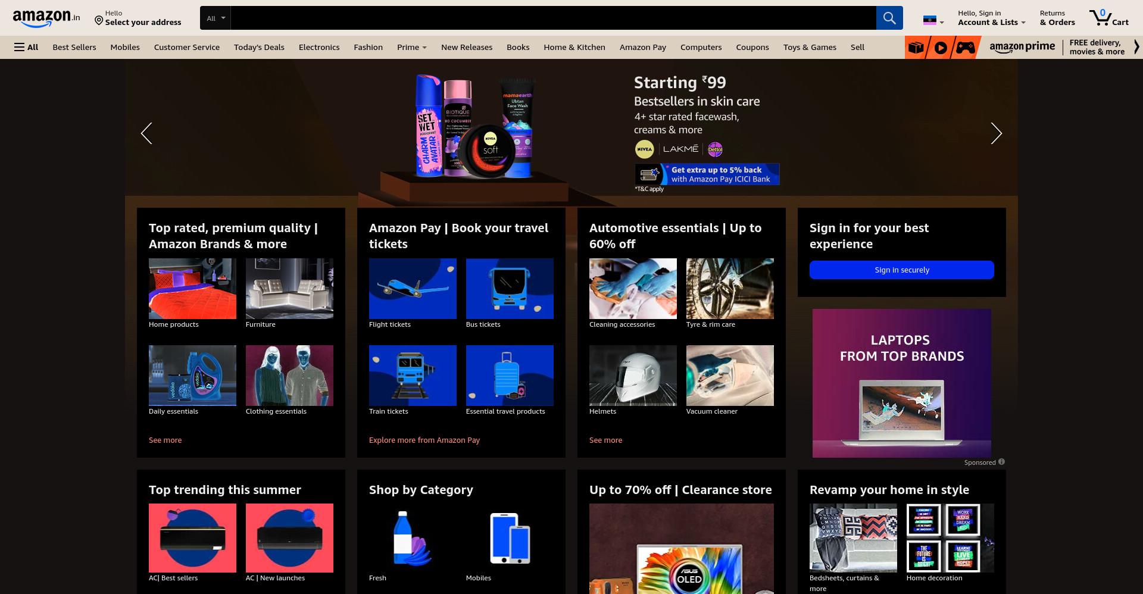Screen dimensions: 1143x594
Task: Open Essential travel products tile
Action: pos(510,376)
